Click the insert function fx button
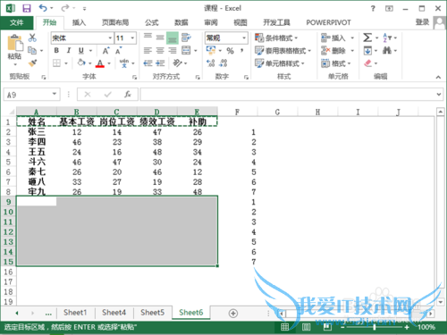447x335 pixels. coord(128,95)
